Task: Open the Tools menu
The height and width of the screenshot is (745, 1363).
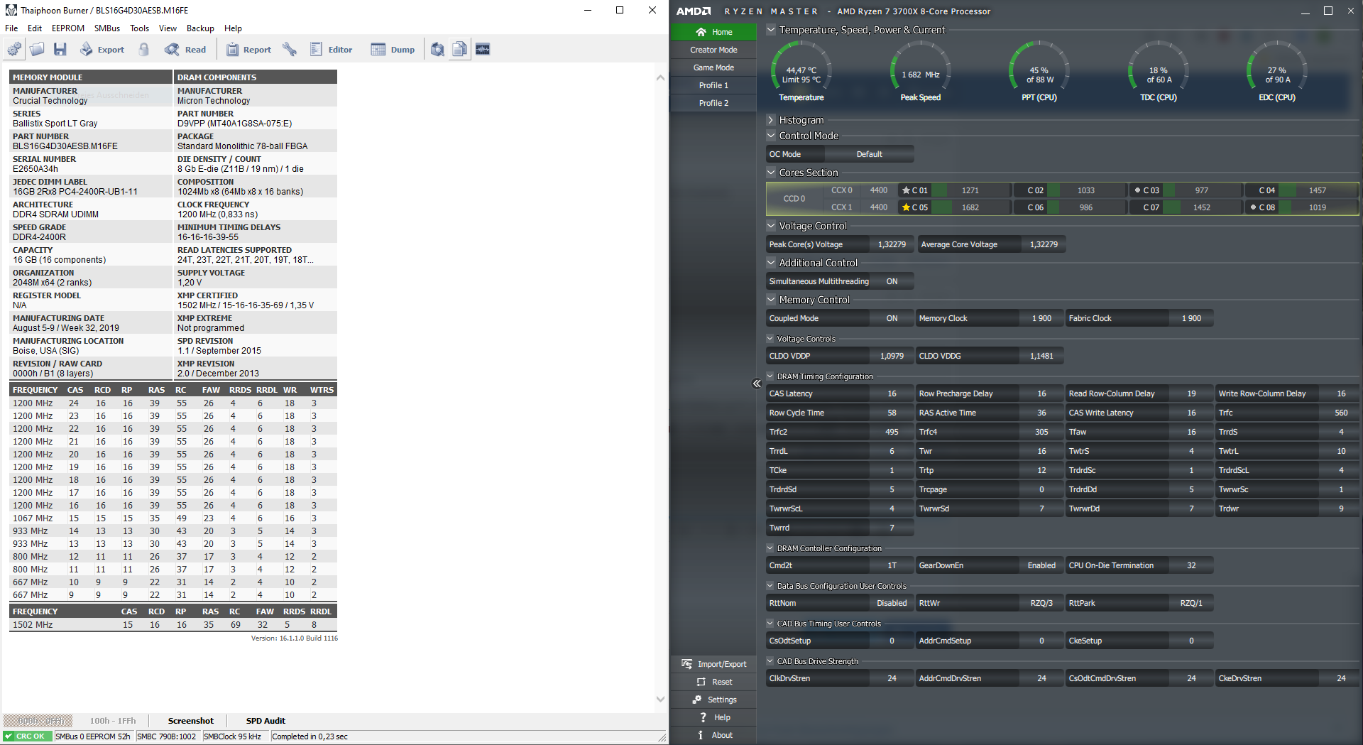Action: pyautogui.click(x=140, y=28)
